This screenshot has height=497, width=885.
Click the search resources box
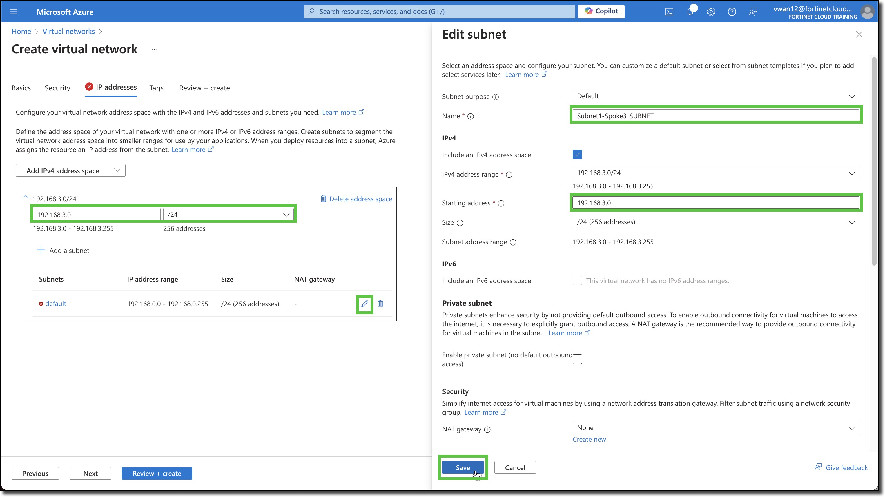[x=439, y=11]
